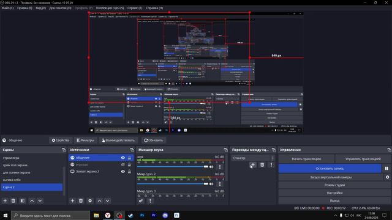Click Остановить запись button

click(330, 169)
